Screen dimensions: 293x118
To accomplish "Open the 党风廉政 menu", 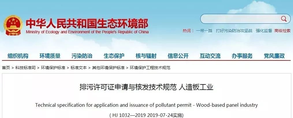I will pyautogui.click(x=274, y=56).
